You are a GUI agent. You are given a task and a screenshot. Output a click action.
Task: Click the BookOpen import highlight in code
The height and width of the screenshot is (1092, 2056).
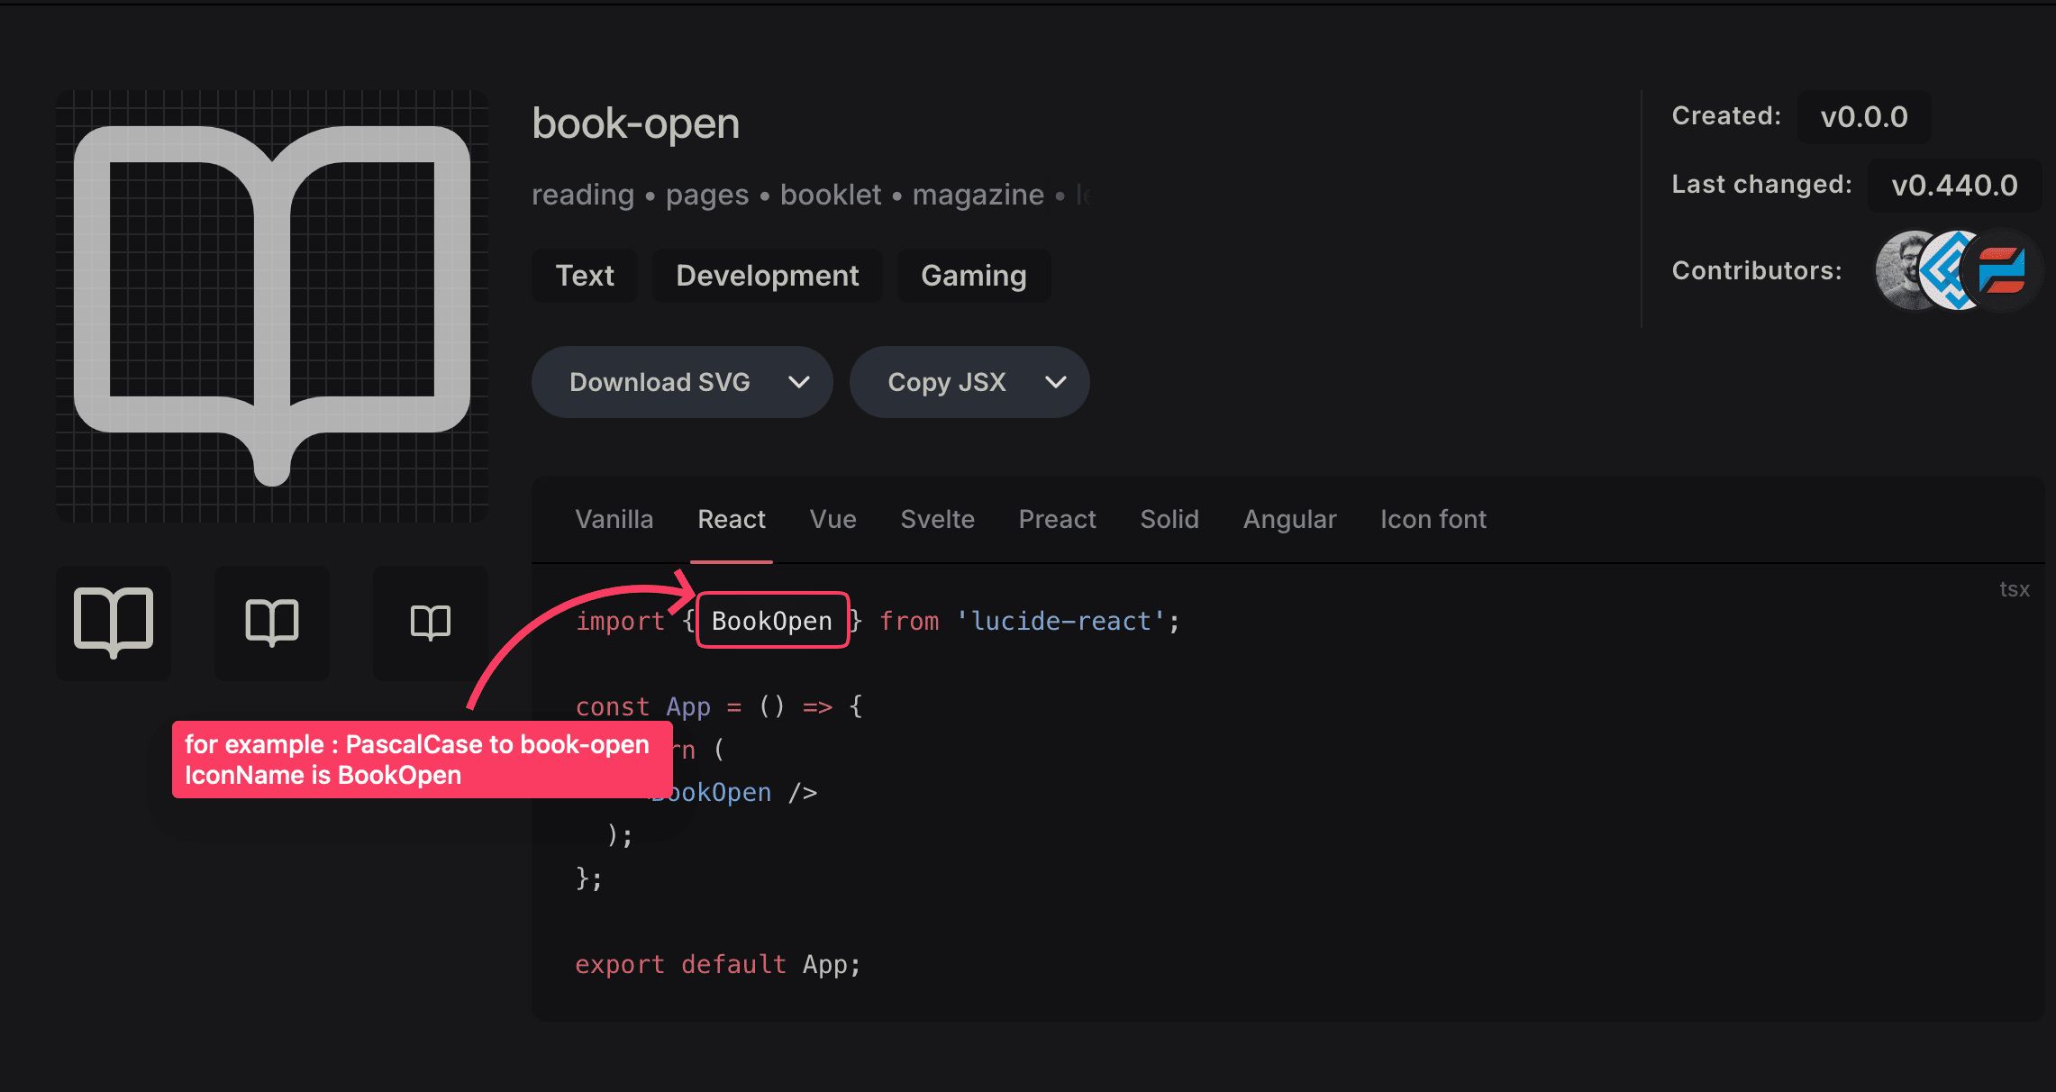(771, 620)
